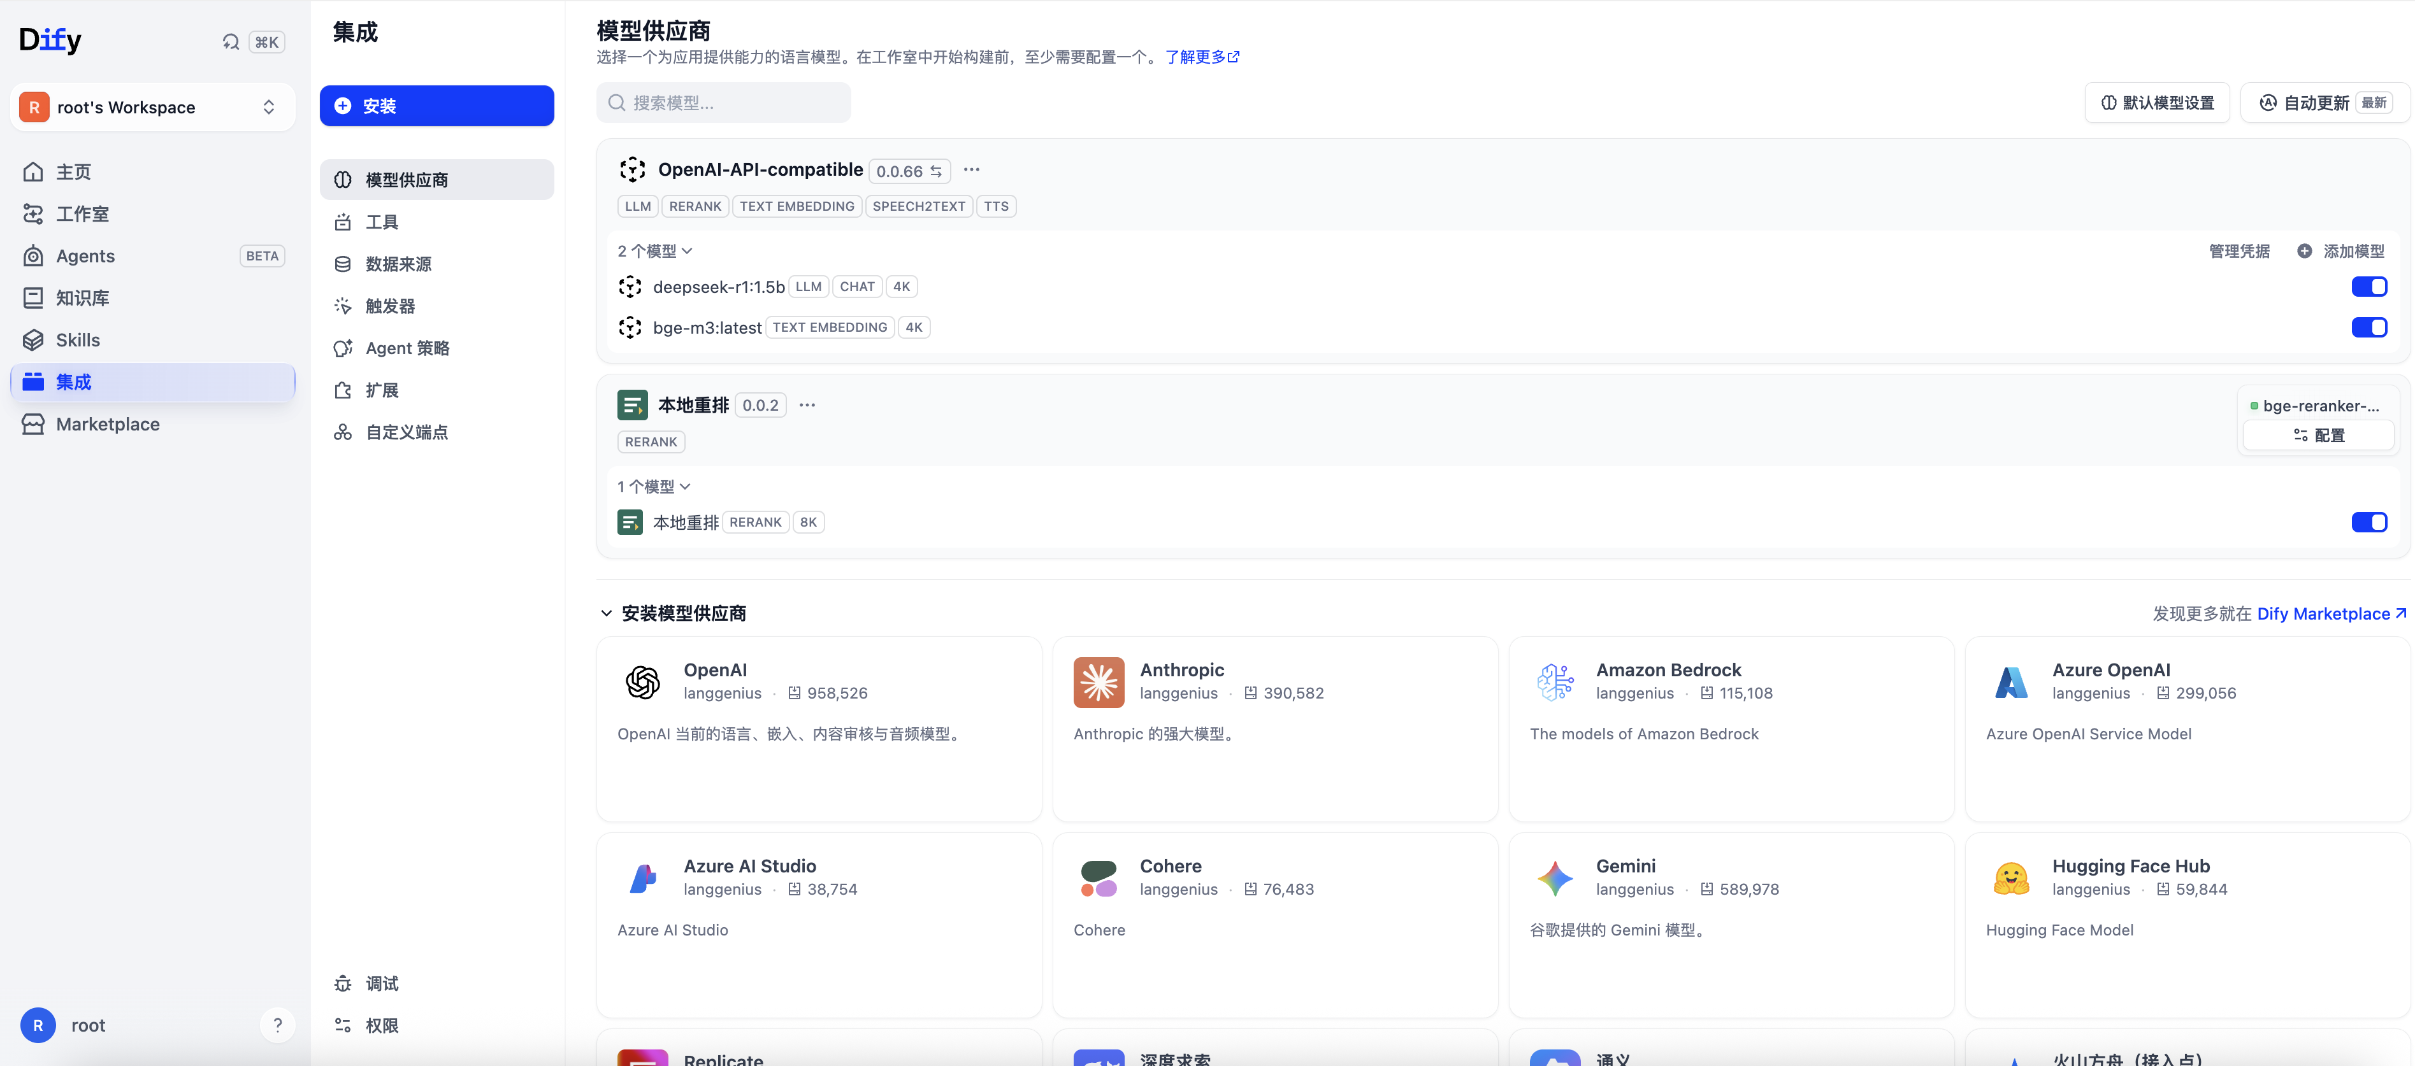
Task: Click the 配置 button for 本地重排
Action: pyautogui.click(x=2318, y=435)
